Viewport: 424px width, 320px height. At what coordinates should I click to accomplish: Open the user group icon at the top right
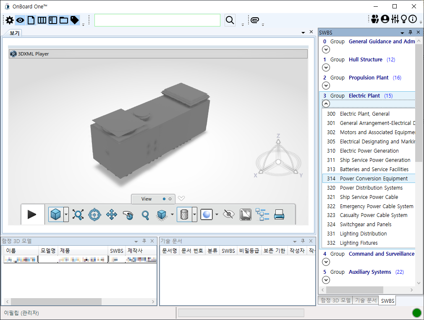[375, 19]
